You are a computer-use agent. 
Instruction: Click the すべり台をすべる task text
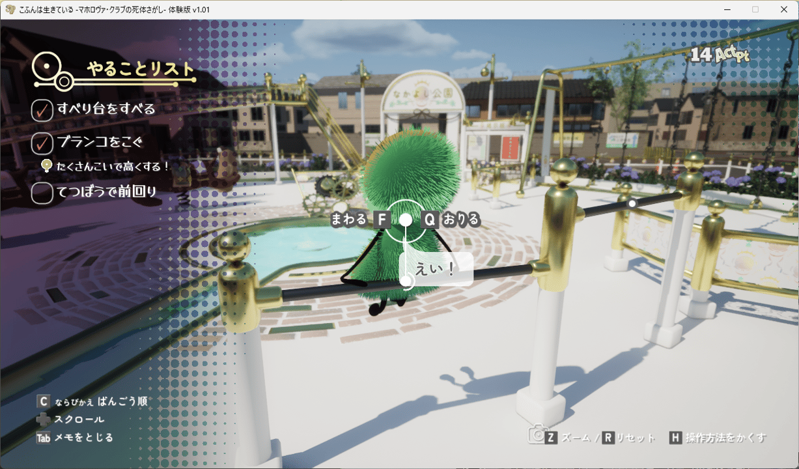pos(106,109)
